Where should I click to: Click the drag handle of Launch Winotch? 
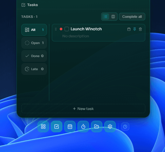[x=56, y=29]
